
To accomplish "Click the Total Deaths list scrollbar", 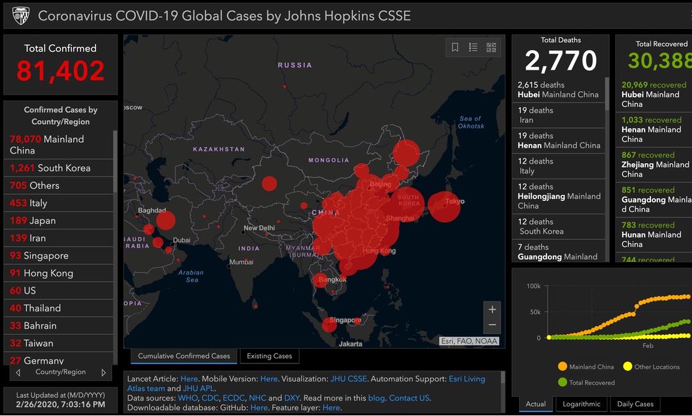I will [607, 94].
